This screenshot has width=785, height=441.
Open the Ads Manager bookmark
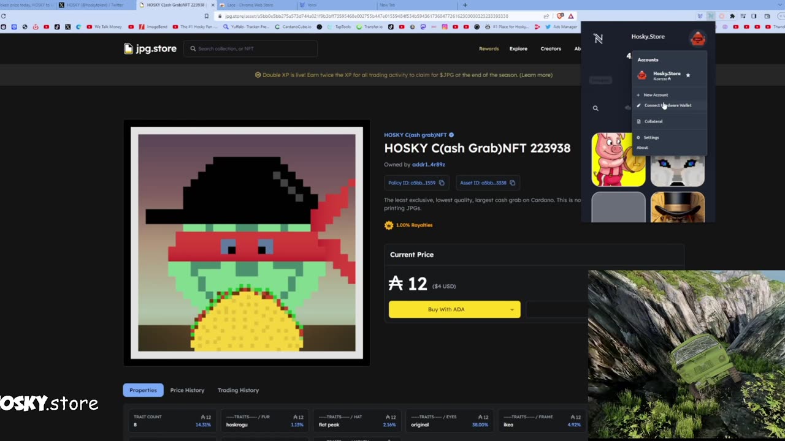coord(560,27)
